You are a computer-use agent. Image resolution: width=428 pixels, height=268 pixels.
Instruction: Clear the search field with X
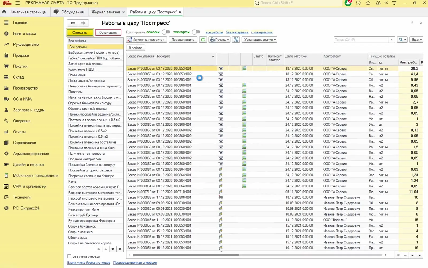pos(392,40)
